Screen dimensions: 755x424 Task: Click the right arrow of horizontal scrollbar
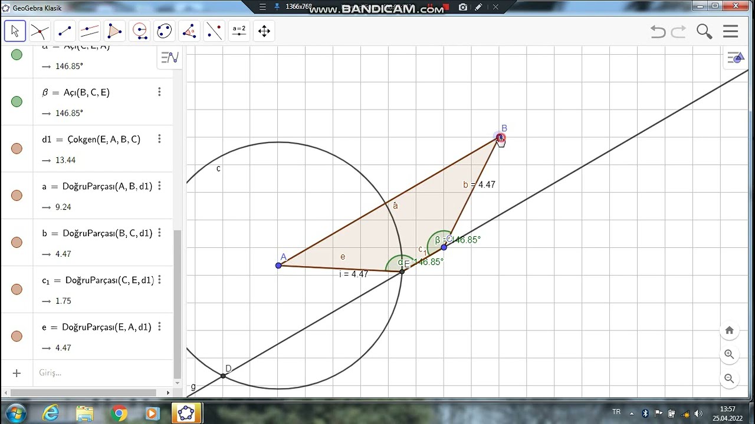[x=168, y=392]
